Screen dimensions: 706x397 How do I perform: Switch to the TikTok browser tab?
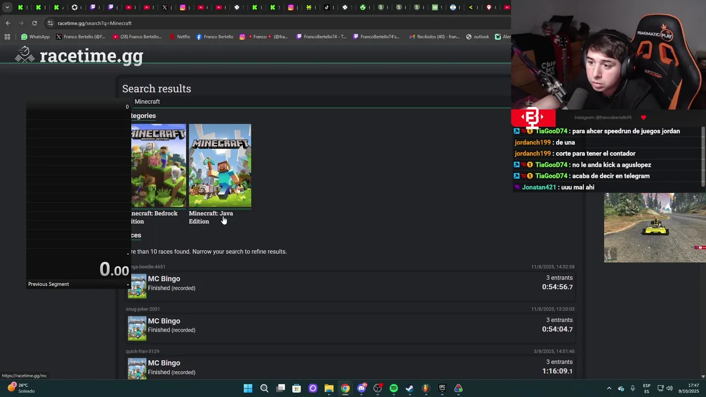(x=327, y=7)
